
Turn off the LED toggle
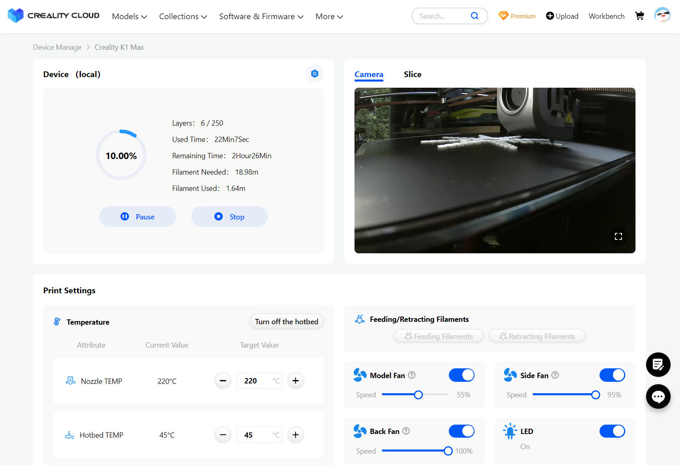(612, 431)
